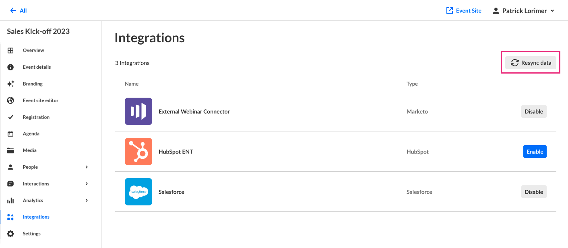Click the Event site editor globe icon
This screenshot has width=568, height=248.
click(11, 100)
